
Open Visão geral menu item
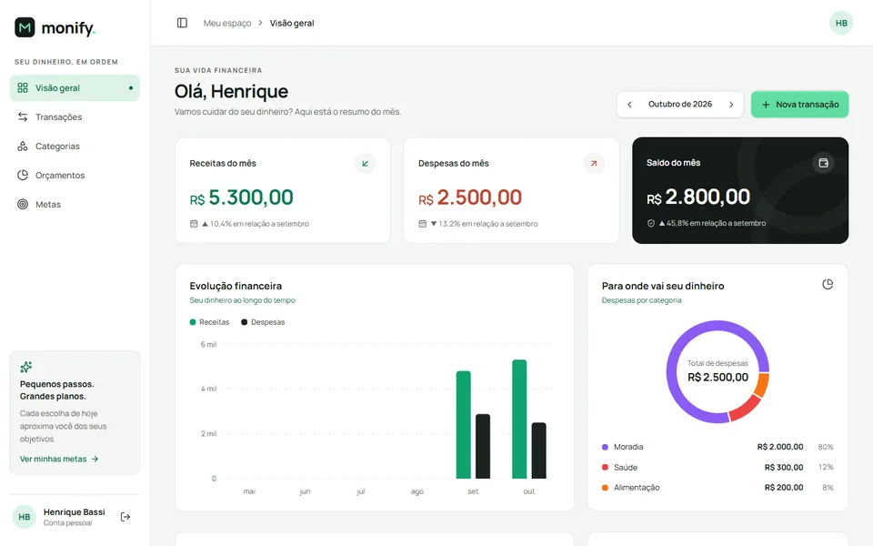tap(75, 88)
